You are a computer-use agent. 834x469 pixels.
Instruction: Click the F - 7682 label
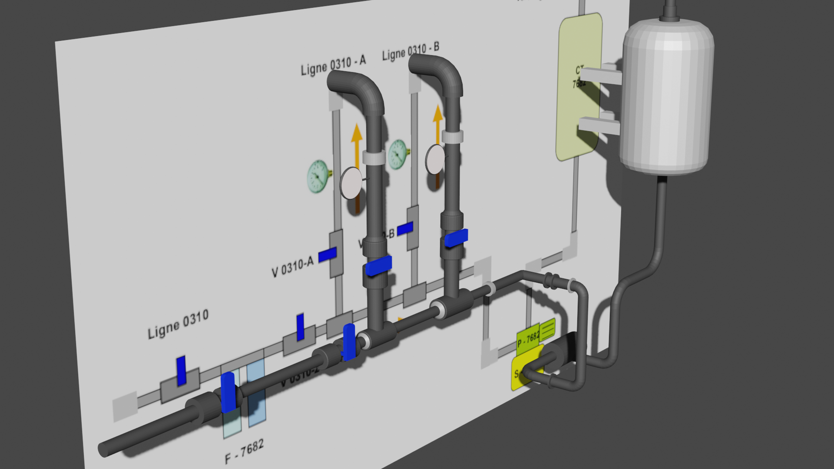(x=244, y=452)
